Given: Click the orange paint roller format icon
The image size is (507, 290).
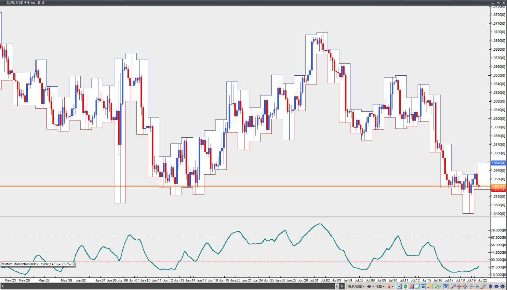Looking at the screenshot, I should (429, 287).
